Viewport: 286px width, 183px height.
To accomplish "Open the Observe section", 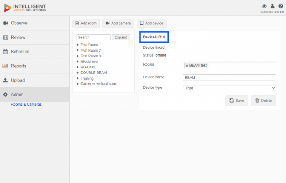I will [35, 23].
